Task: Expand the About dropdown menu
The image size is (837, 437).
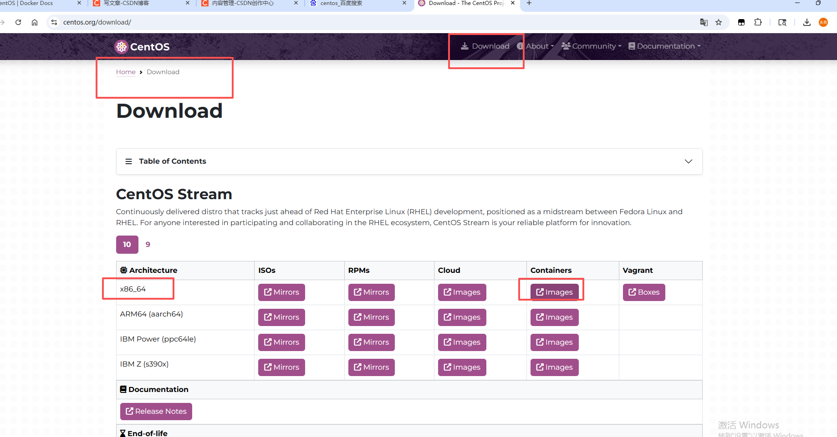Action: [x=536, y=46]
